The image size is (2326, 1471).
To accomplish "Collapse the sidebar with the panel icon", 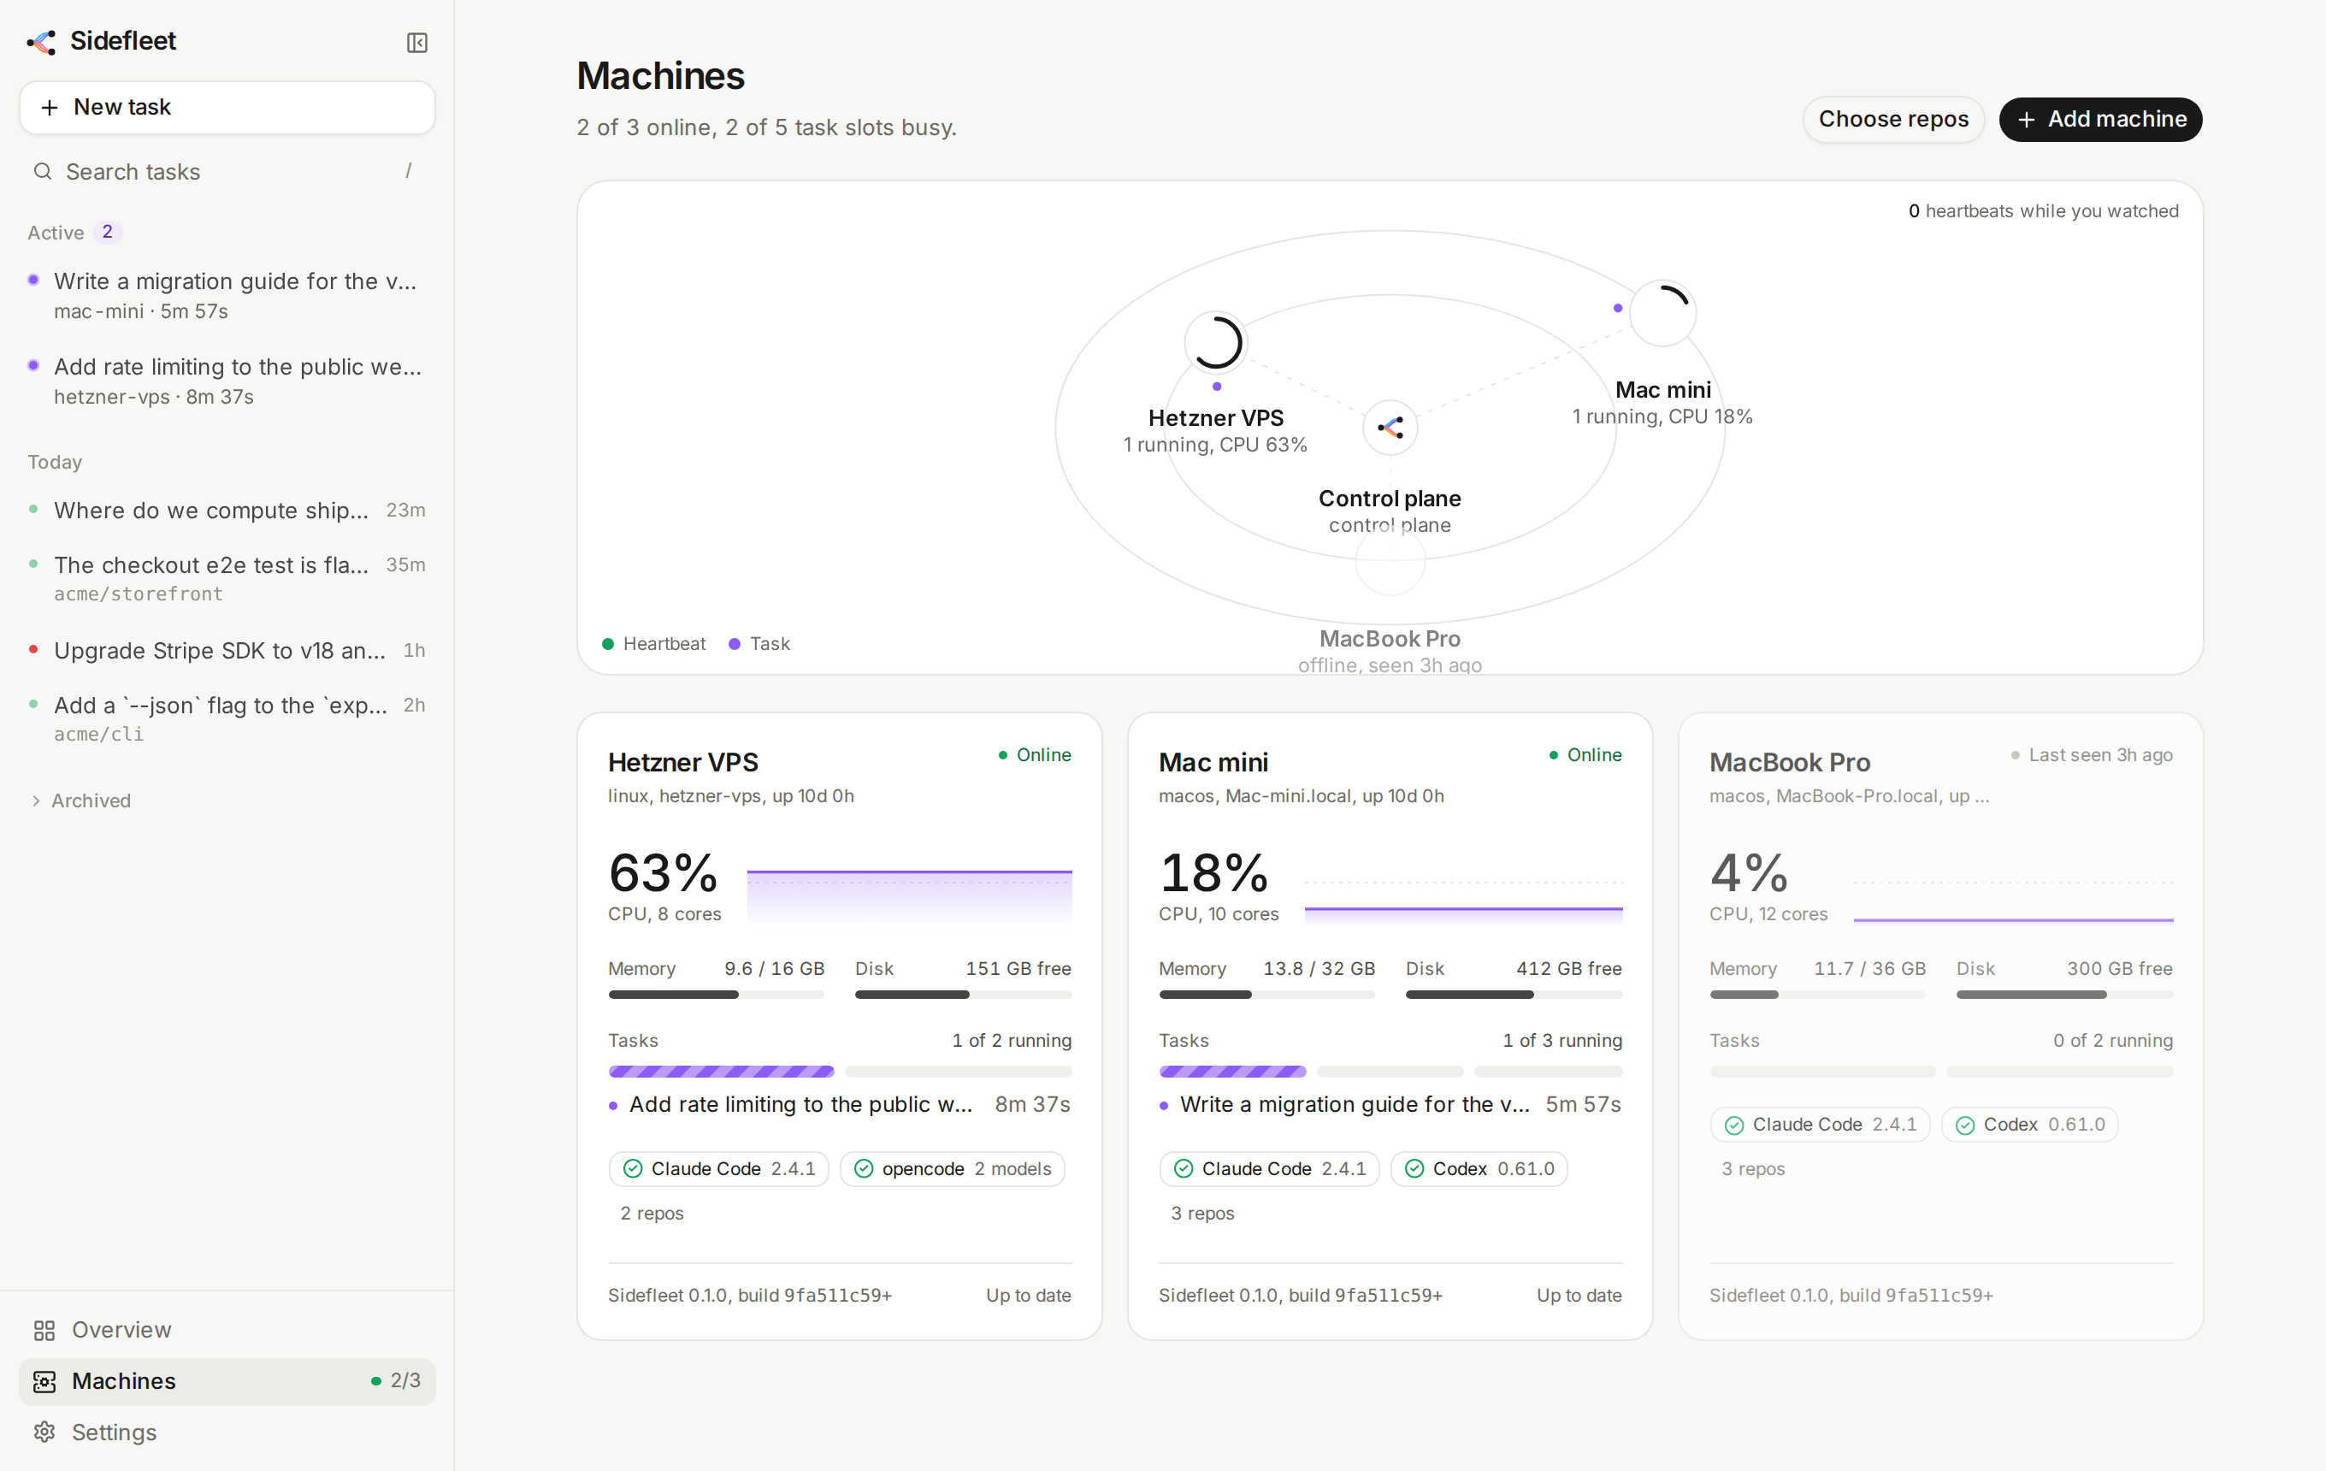I will pos(417,43).
